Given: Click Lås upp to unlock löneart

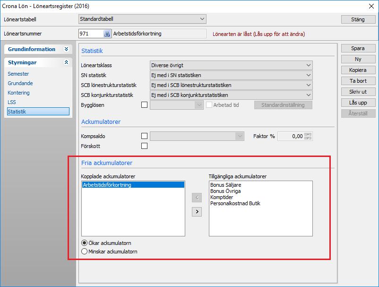Looking at the screenshot, I should (x=358, y=103).
